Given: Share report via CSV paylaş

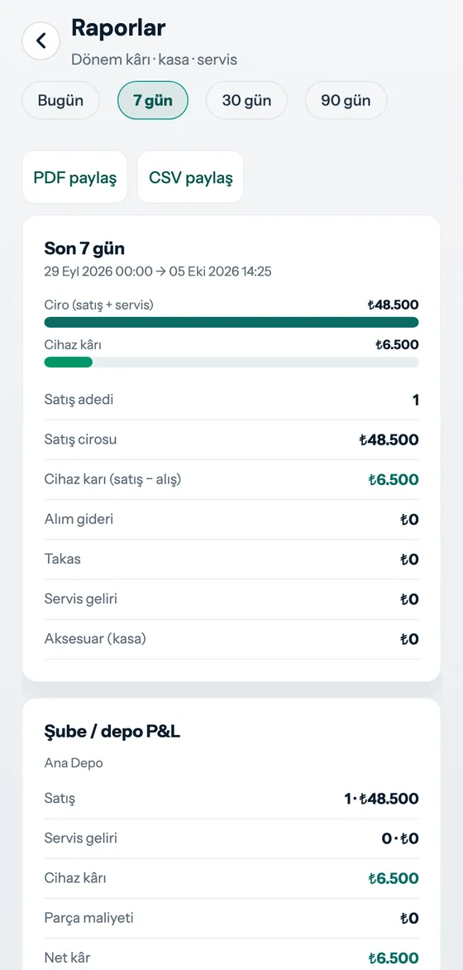Looking at the screenshot, I should [190, 177].
